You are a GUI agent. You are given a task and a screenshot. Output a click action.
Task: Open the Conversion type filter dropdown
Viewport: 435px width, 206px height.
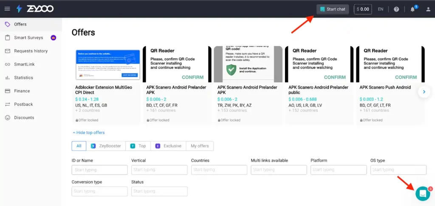(x=99, y=191)
